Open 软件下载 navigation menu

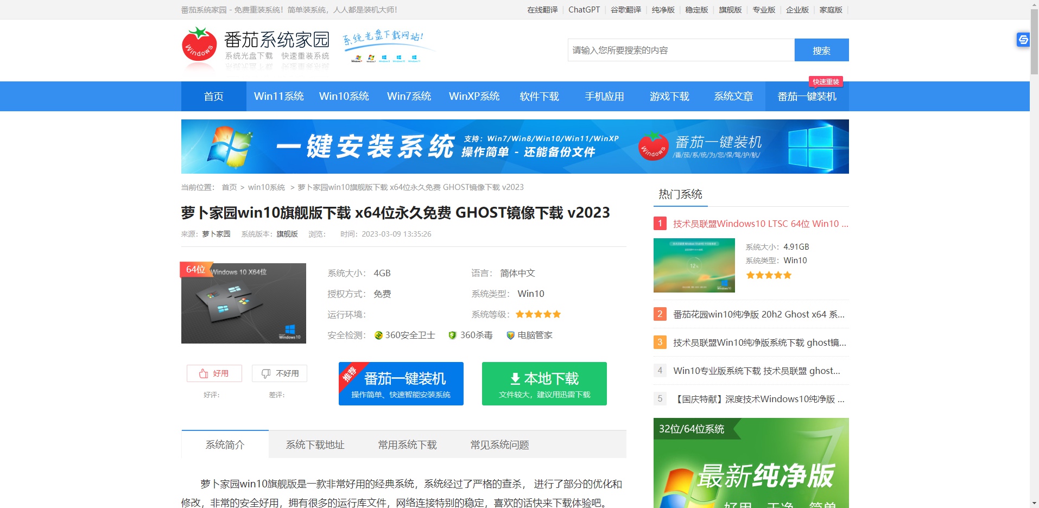pos(540,96)
